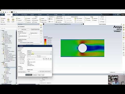Screen dimensions: 125x94
Task: Click the Check Case button
Action: (24, 30)
